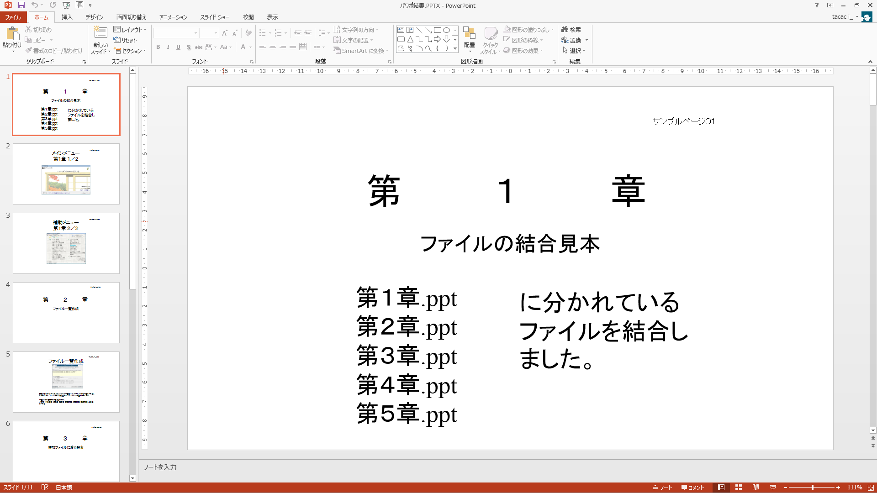Toggle strikethrough formatting in the font group

(x=198, y=47)
